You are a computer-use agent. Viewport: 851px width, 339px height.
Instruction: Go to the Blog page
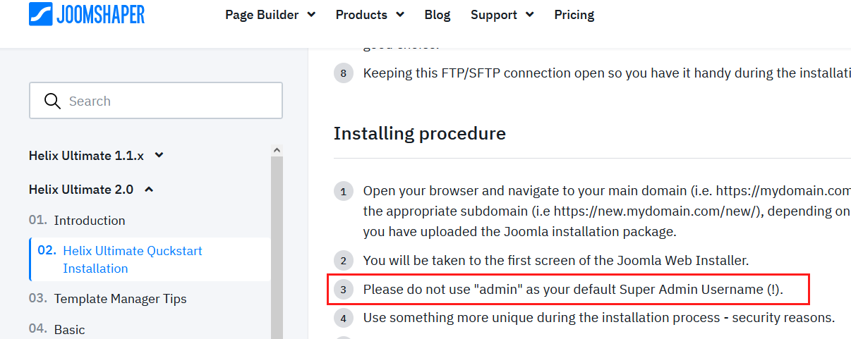point(437,15)
